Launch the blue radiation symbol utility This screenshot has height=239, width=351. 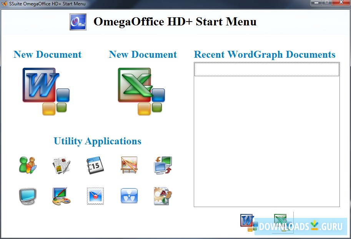(x=129, y=196)
